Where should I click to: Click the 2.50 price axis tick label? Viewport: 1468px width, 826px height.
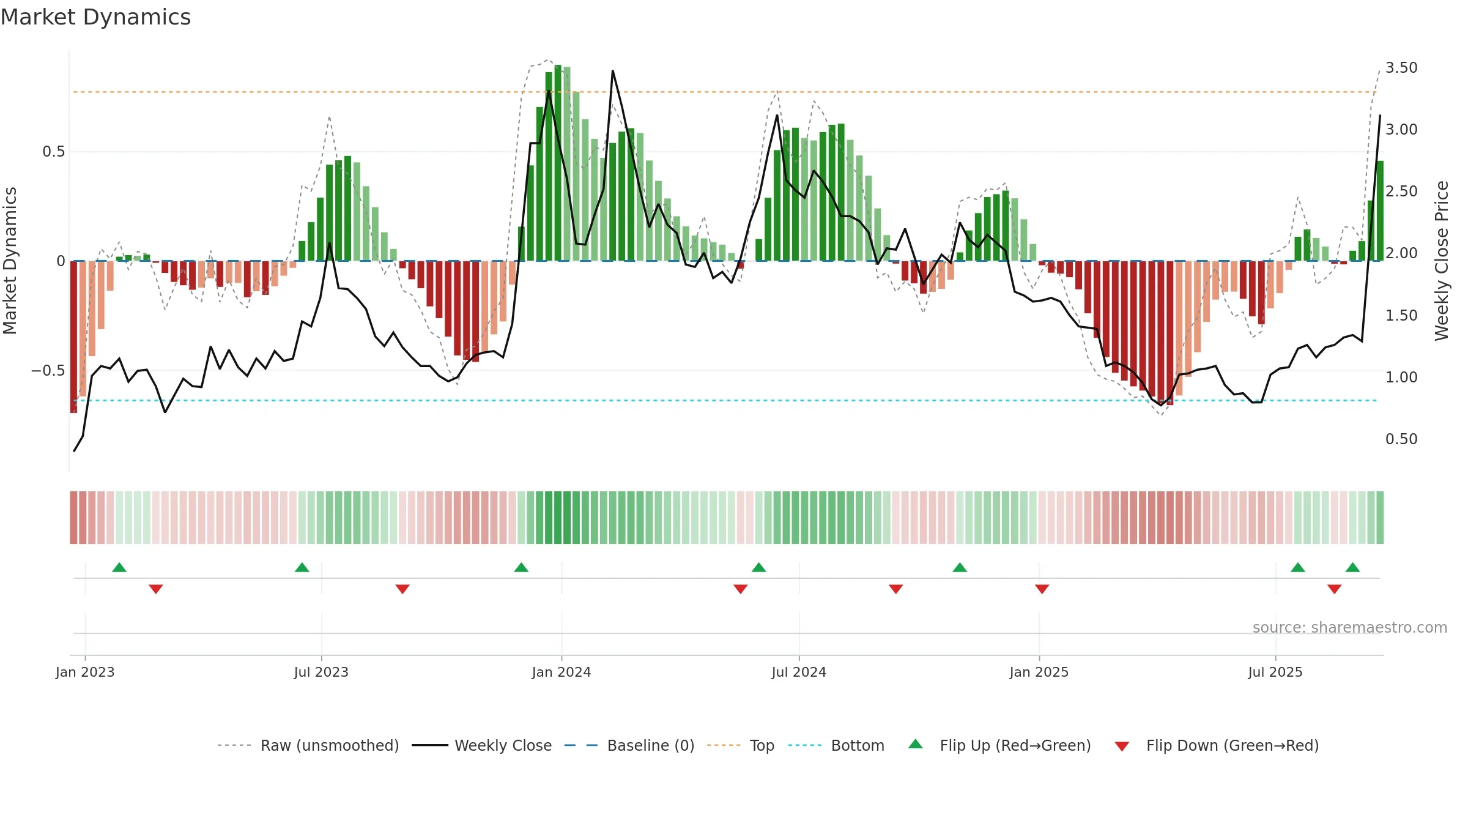pyautogui.click(x=1401, y=191)
